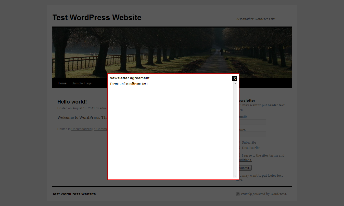Open the 'August 18, 2011' date link
The height and width of the screenshot is (206, 344).
(84, 108)
